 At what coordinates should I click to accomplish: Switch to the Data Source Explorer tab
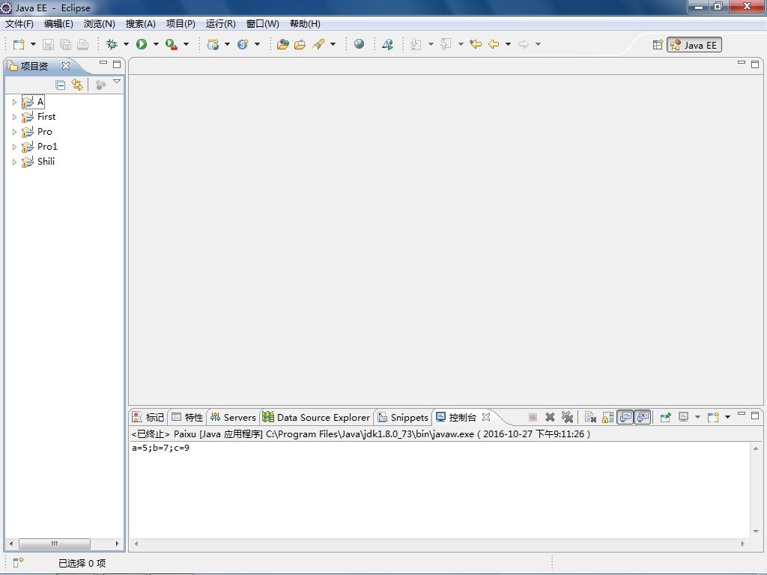click(317, 417)
